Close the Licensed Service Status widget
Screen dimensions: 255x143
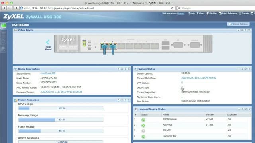coord(249,109)
